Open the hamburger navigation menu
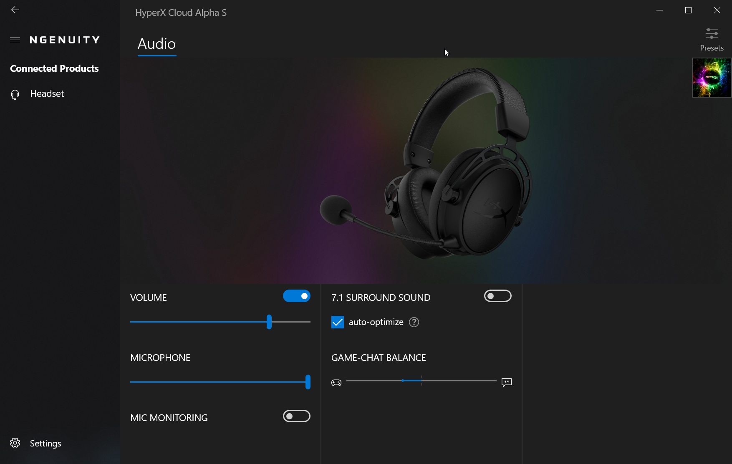Viewport: 732px width, 464px height. (15, 40)
